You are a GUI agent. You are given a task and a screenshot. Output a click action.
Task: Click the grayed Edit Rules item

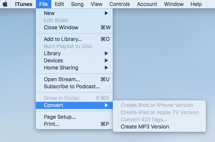point(74,20)
